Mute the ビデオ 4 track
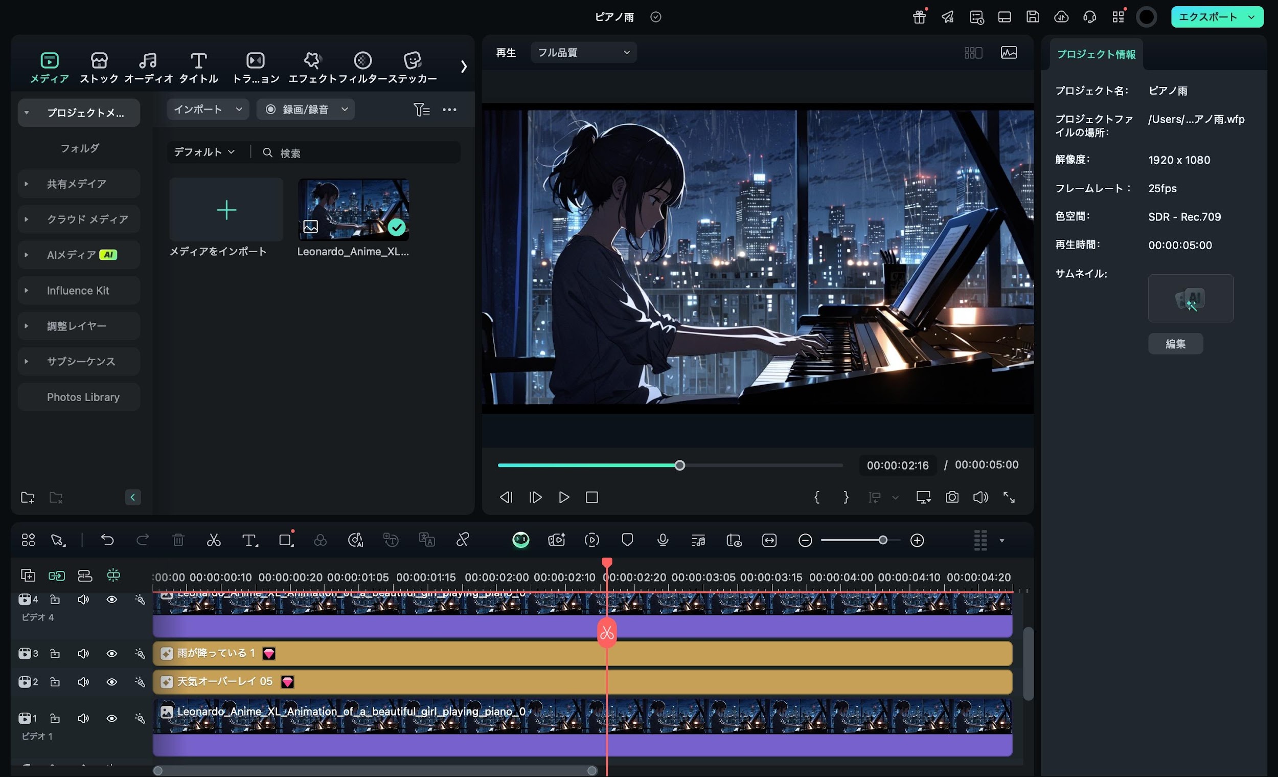Viewport: 1278px width, 777px height. [83, 600]
